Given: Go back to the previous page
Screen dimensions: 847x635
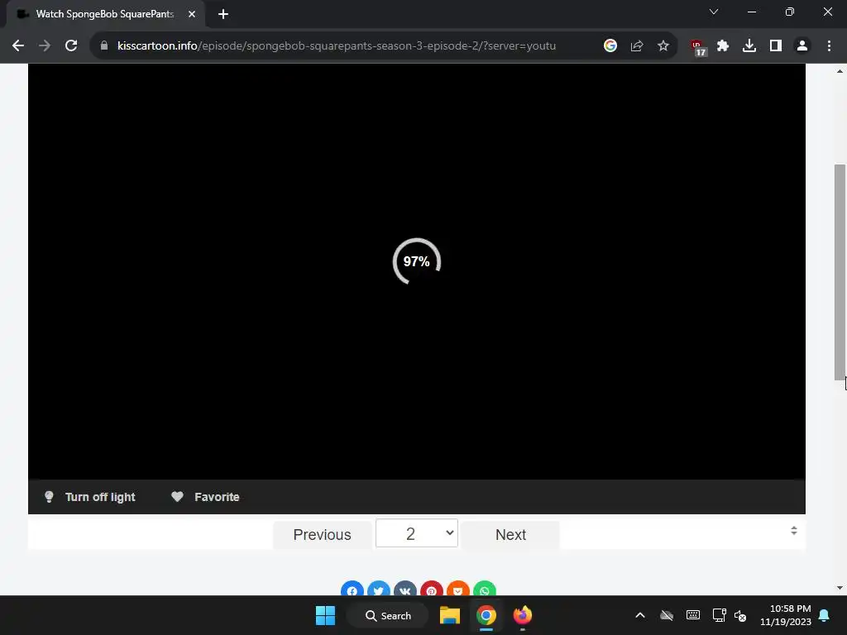Looking at the screenshot, I should (18, 46).
